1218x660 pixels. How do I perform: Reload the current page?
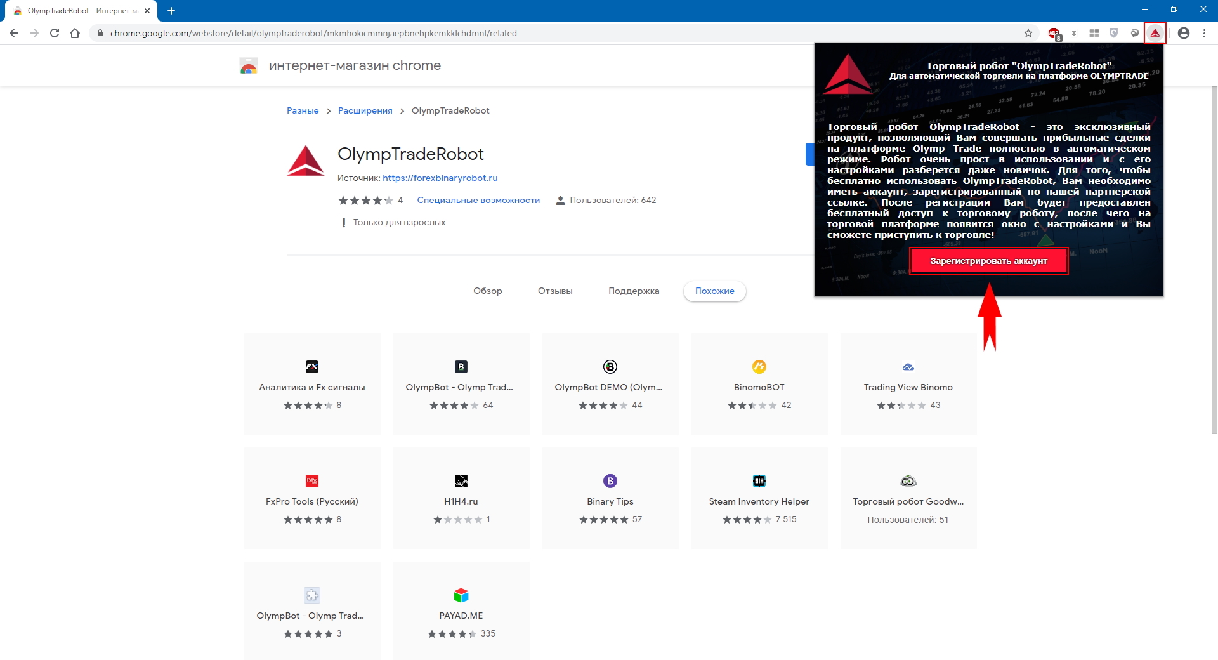pos(55,33)
